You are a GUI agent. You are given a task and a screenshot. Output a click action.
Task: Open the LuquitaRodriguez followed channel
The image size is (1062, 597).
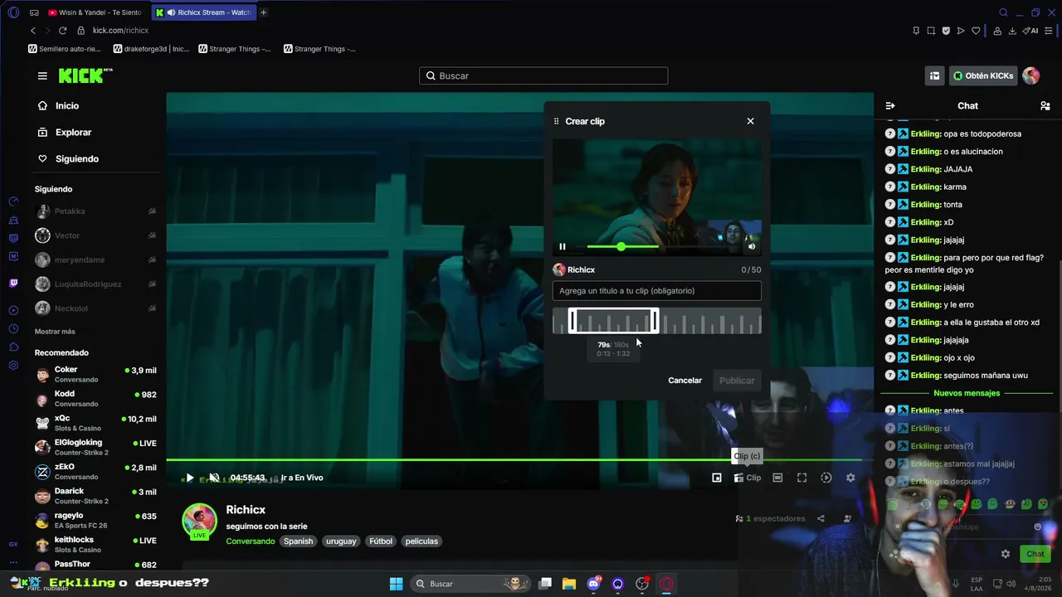tap(95, 284)
